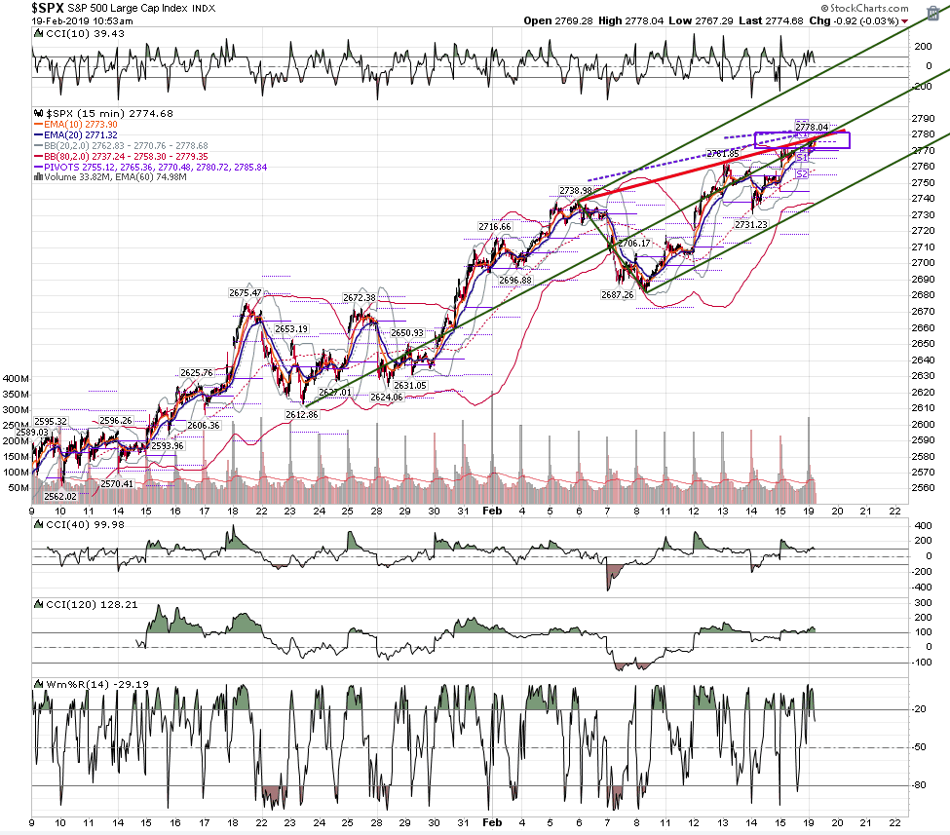This screenshot has height=835, width=950.
Task: Click the "EMA(20) 2771.32" legend entry
Action: click(x=81, y=135)
